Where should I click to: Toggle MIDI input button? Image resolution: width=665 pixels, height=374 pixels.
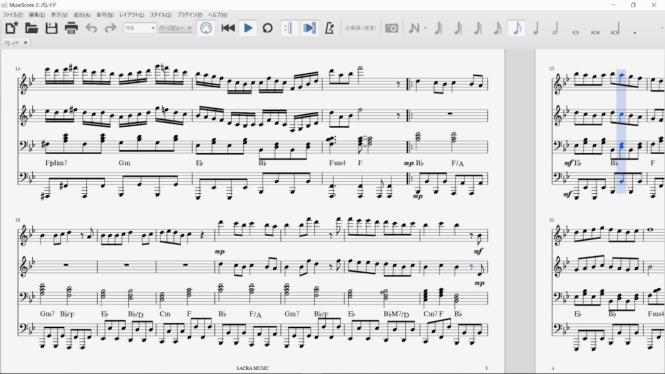(206, 28)
